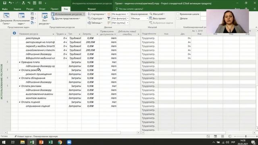Open PowerPoint from the taskbar
The height and width of the screenshot is (145, 258).
coord(41,142)
